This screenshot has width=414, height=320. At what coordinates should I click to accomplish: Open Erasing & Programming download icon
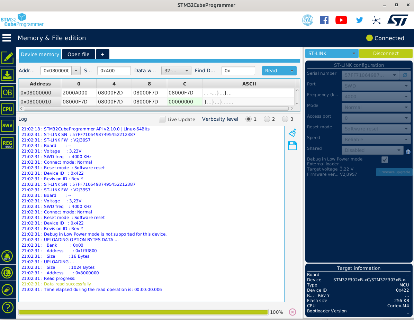(7, 75)
